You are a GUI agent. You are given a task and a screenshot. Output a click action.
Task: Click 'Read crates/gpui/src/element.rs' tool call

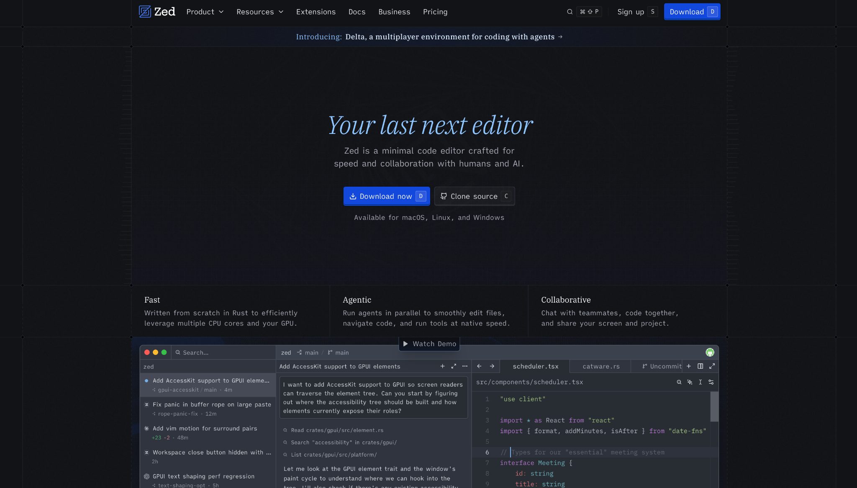[334, 430]
